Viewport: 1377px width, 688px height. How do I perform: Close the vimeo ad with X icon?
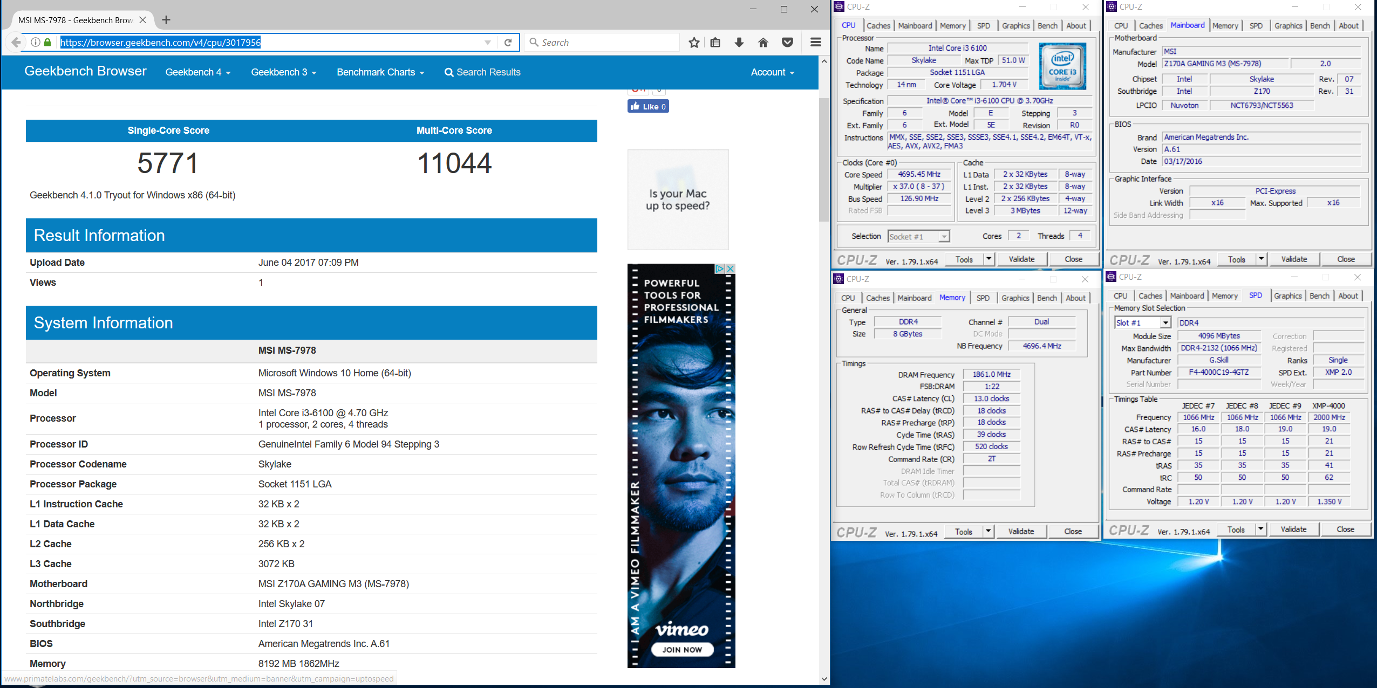tap(730, 269)
